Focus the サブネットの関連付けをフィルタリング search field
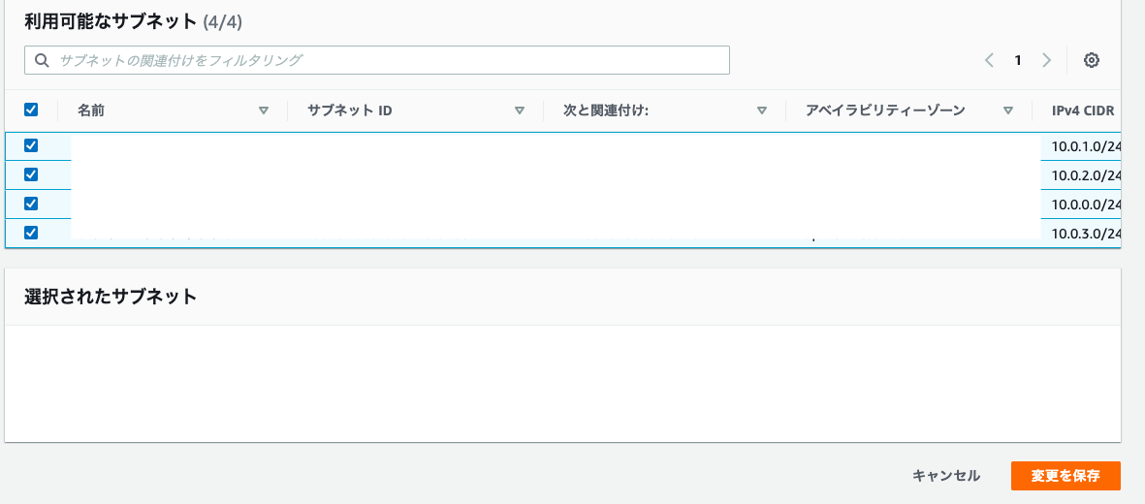The width and height of the screenshot is (1145, 504). tap(377, 61)
